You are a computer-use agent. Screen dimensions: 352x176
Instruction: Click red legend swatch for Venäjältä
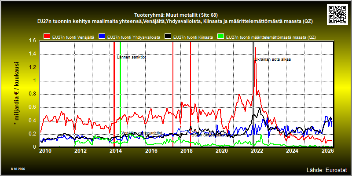[47, 37]
